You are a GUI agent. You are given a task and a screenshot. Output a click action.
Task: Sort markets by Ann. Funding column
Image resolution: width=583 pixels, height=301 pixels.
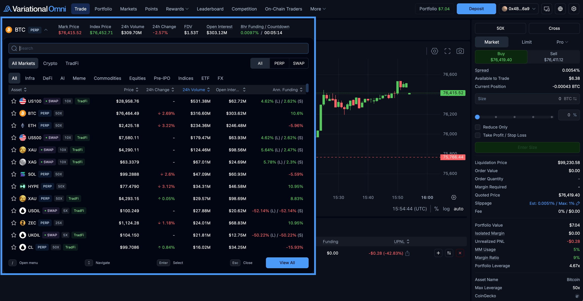288,90
